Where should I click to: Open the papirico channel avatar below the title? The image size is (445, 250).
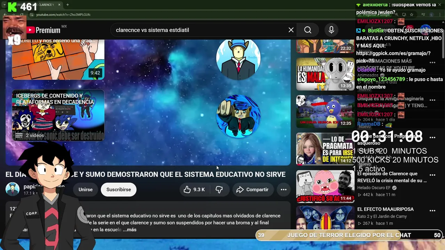pos(13,189)
